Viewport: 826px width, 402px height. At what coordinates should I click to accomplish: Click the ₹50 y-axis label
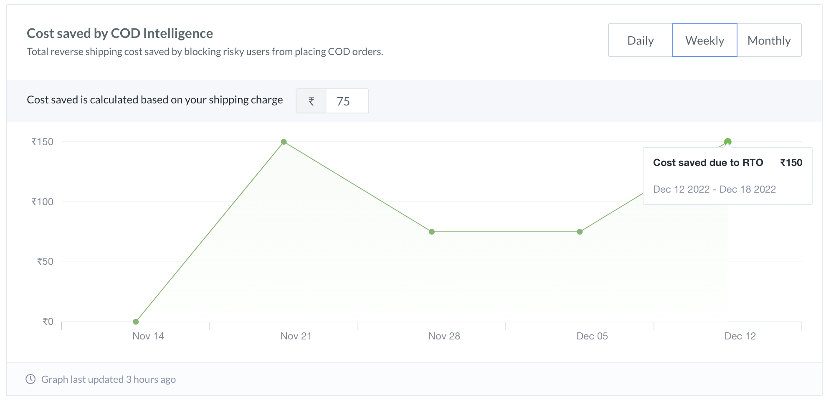click(x=45, y=261)
